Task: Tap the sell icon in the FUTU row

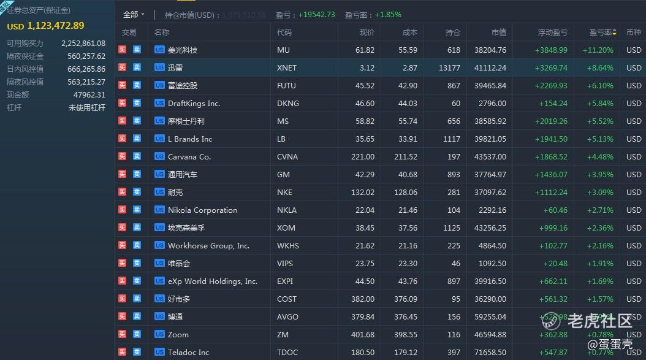Action: coord(137,85)
